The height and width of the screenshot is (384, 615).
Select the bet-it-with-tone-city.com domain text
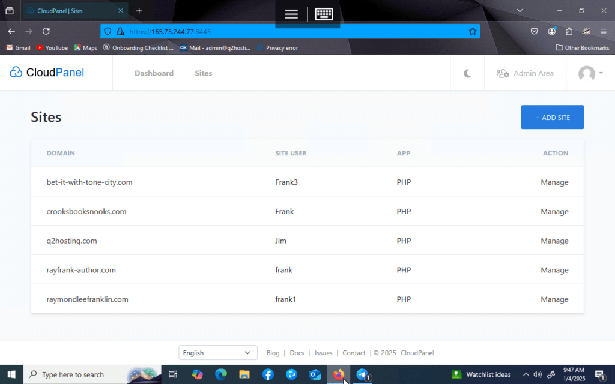click(89, 182)
